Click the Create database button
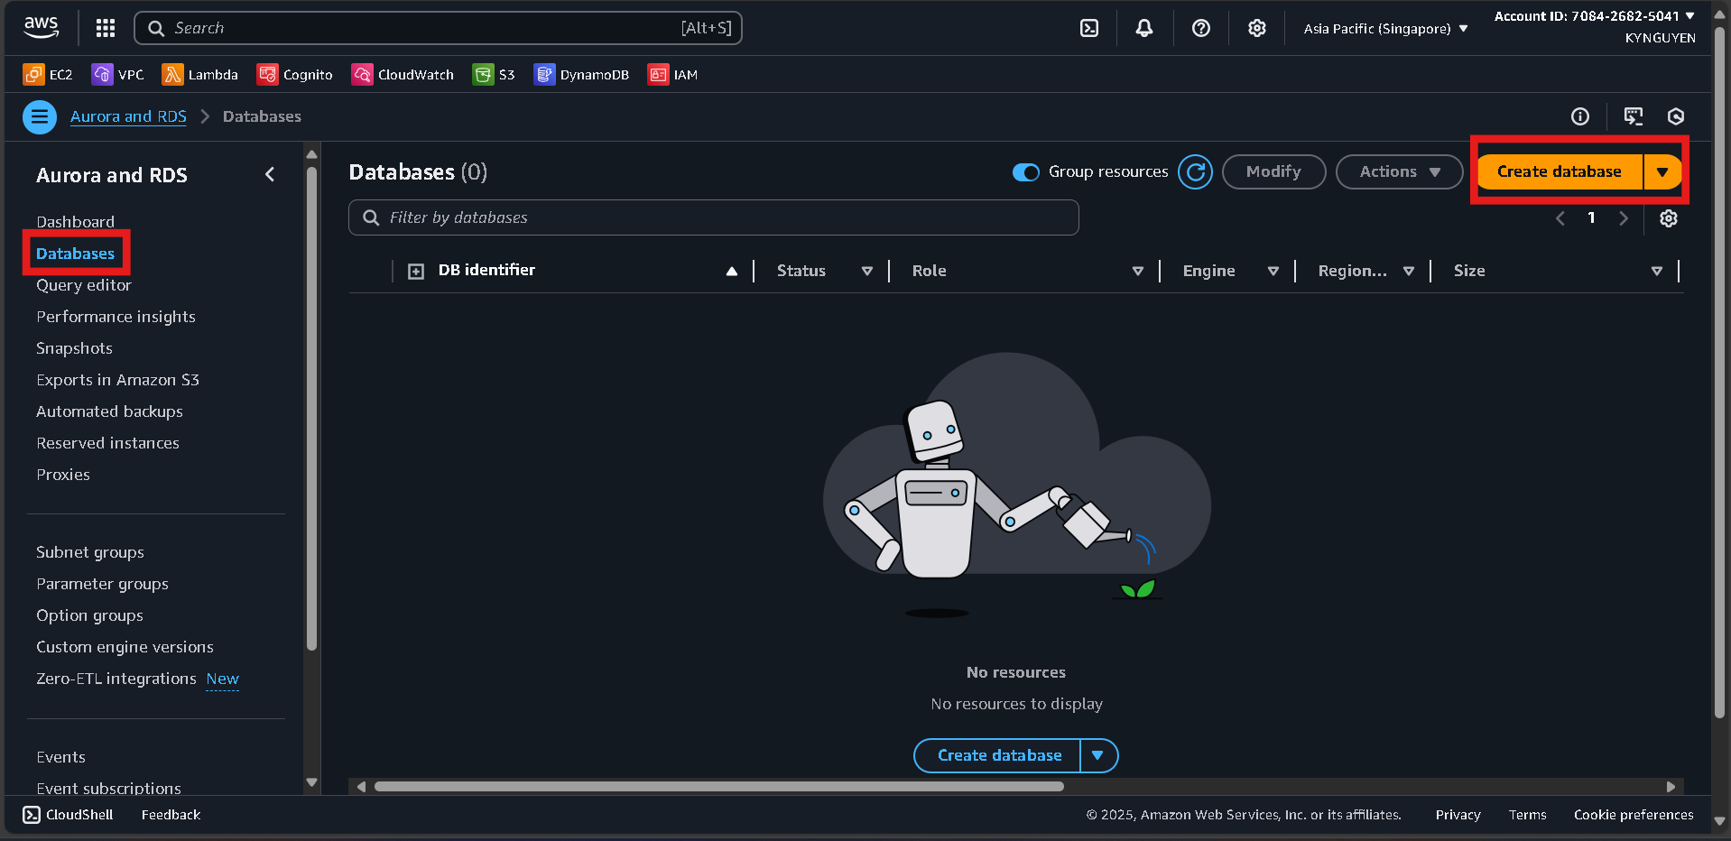 pos(1557,171)
